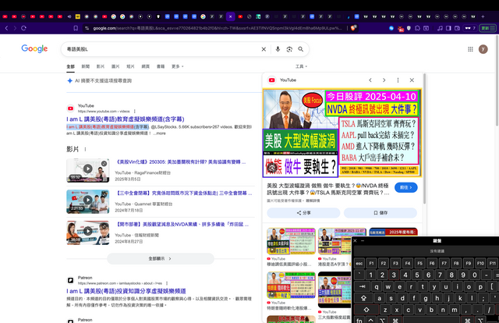This screenshot has width=499, height=323.
Task: Click the F5 key on virtual keyboard
Action: point(419,264)
